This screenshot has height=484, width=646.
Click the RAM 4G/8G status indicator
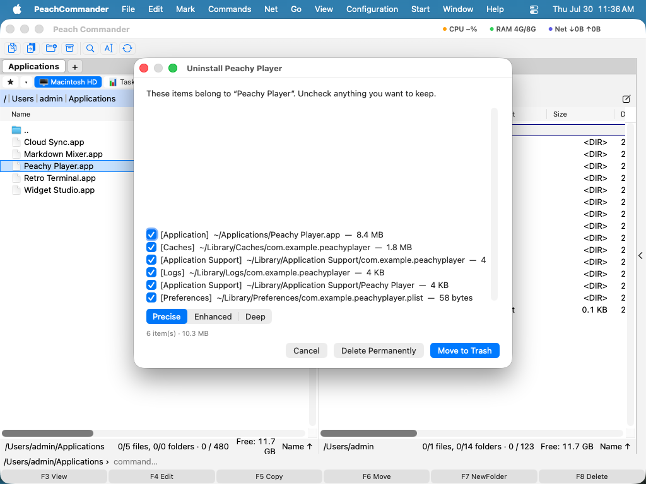point(513,29)
